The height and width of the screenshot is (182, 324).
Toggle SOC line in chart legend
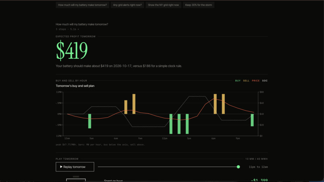point(265,81)
